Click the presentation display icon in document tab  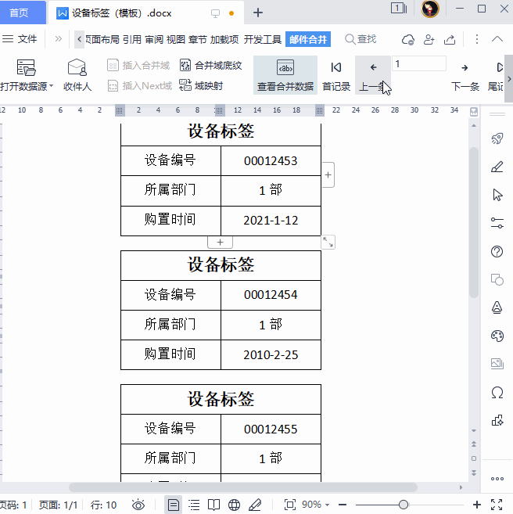(x=215, y=13)
